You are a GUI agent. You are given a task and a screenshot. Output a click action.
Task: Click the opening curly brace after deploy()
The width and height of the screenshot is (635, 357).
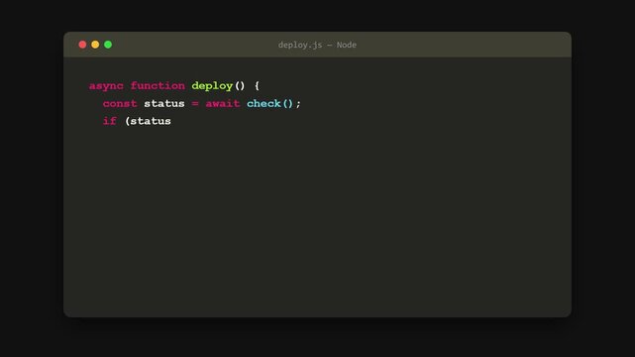pos(257,86)
